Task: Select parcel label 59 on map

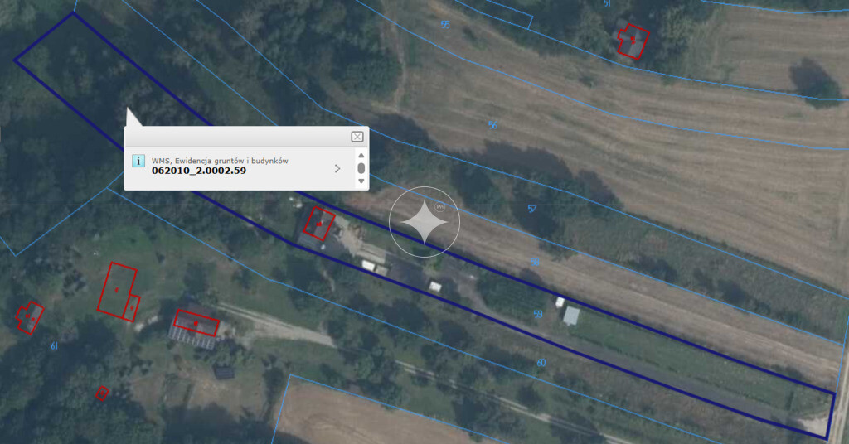Action: (x=537, y=314)
